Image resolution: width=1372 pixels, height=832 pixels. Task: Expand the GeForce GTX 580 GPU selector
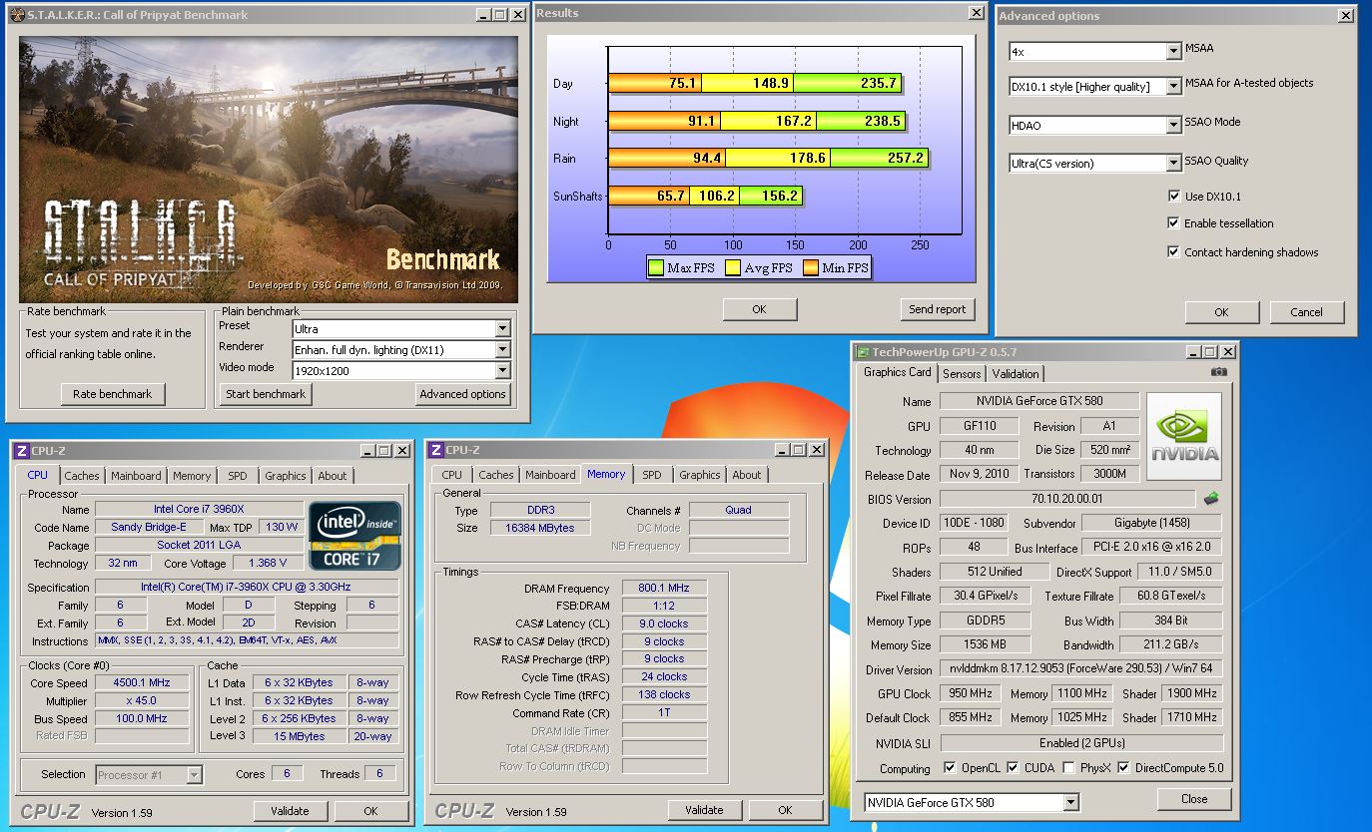coord(1070,802)
